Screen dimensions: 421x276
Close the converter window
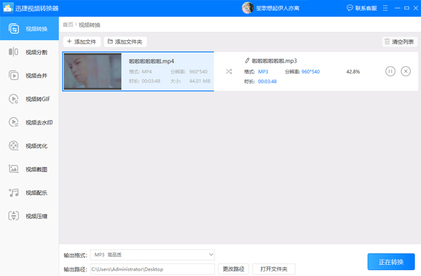pos(416,8)
